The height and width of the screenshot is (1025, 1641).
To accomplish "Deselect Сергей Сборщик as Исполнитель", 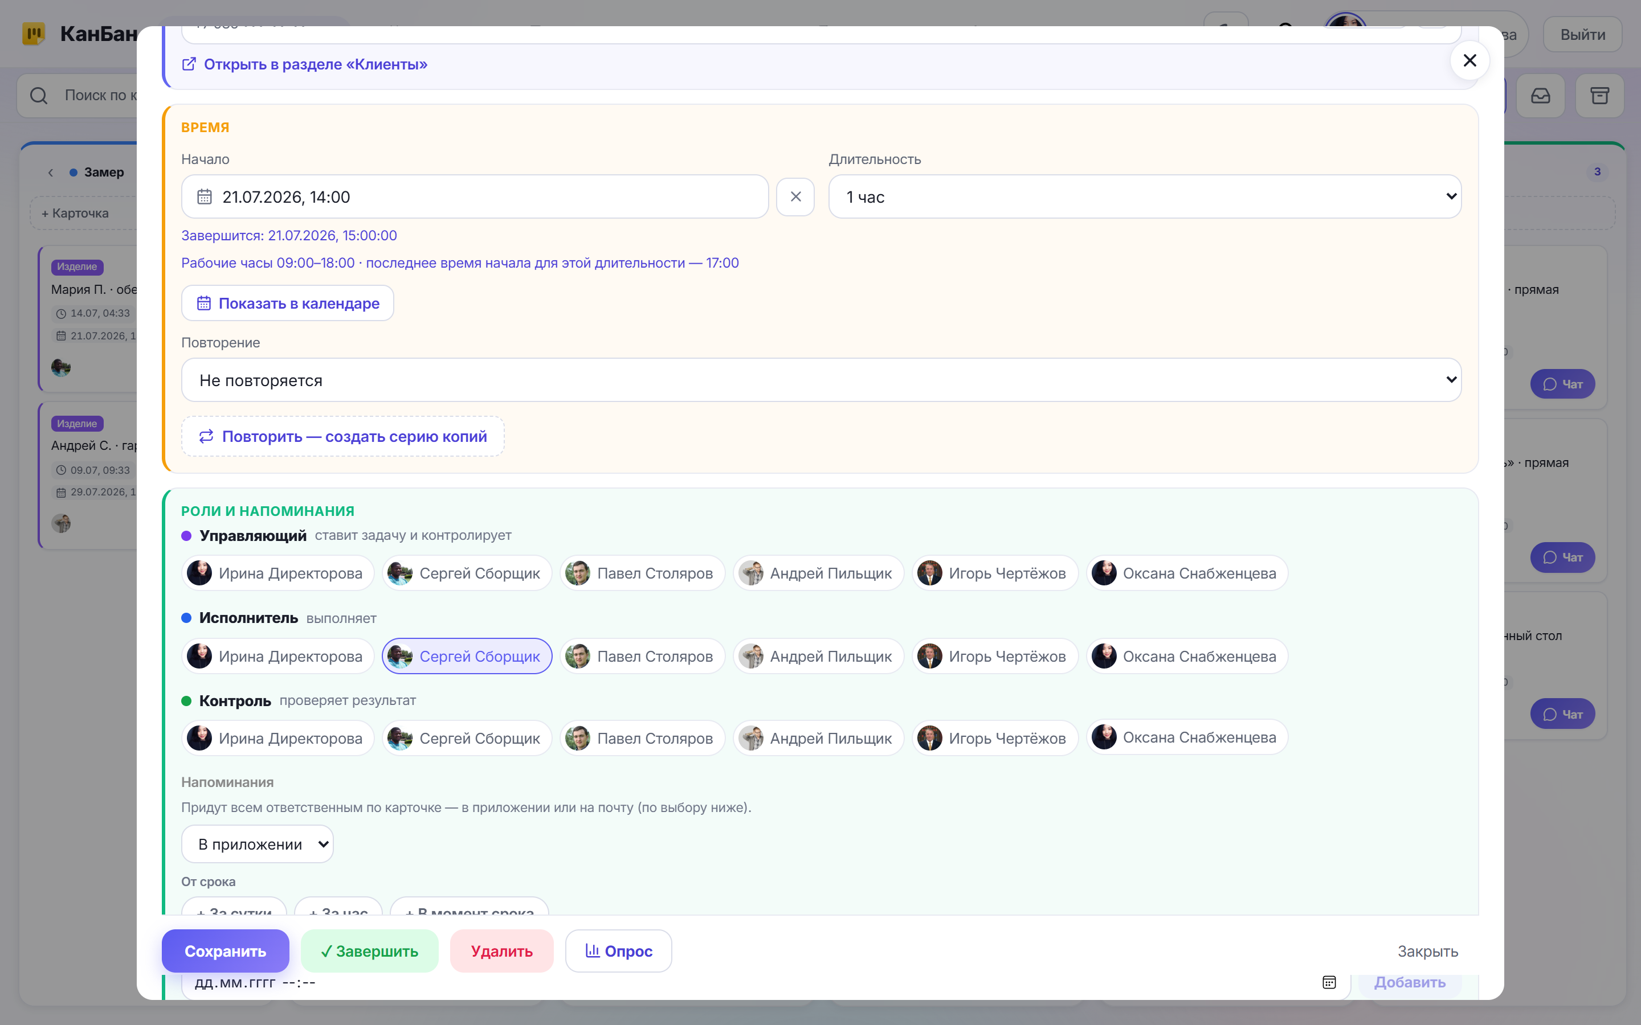I will tap(467, 656).
